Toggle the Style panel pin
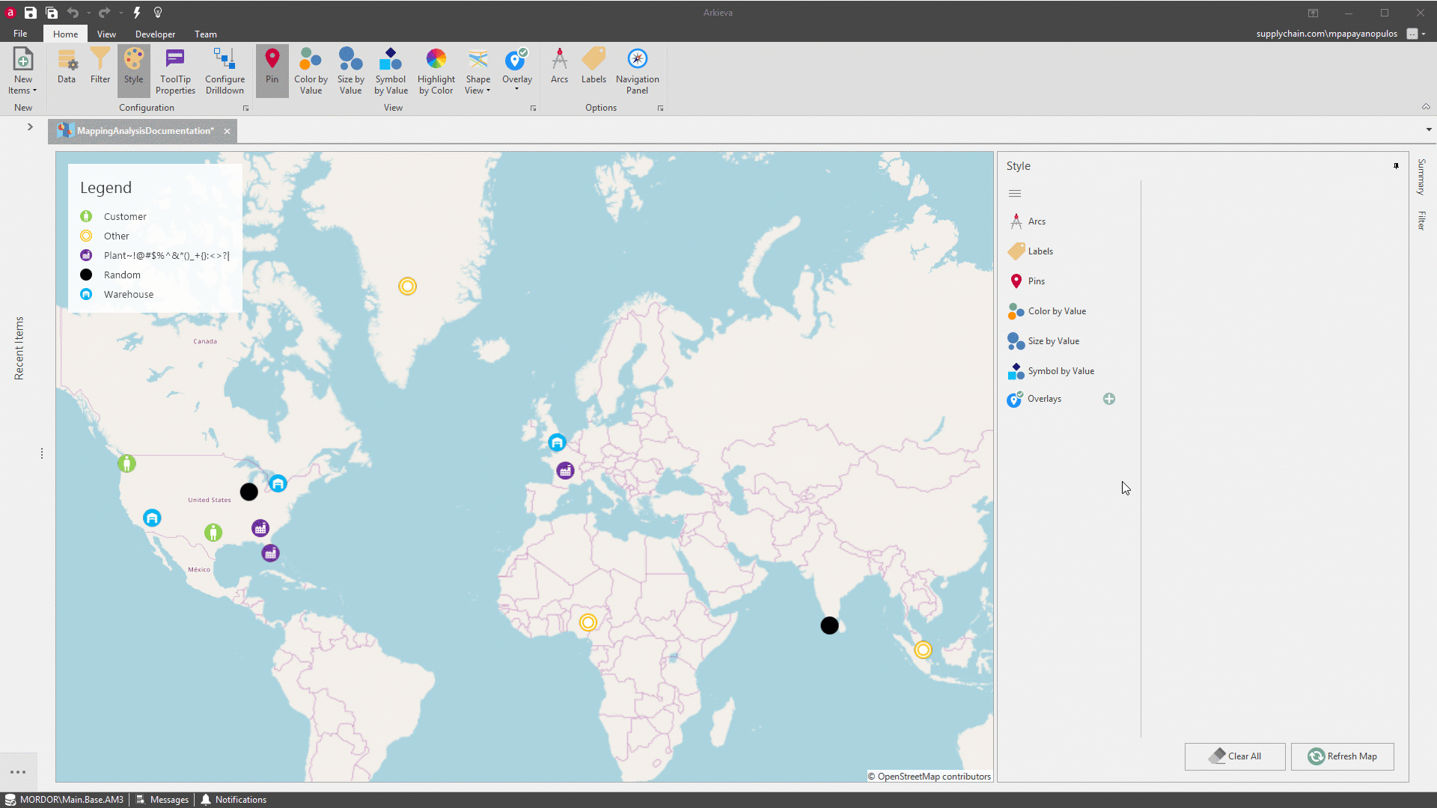Image resolution: width=1437 pixels, height=808 pixels. coord(1396,166)
